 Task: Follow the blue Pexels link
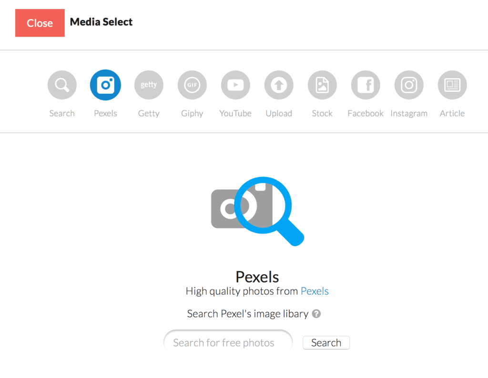coord(315,291)
